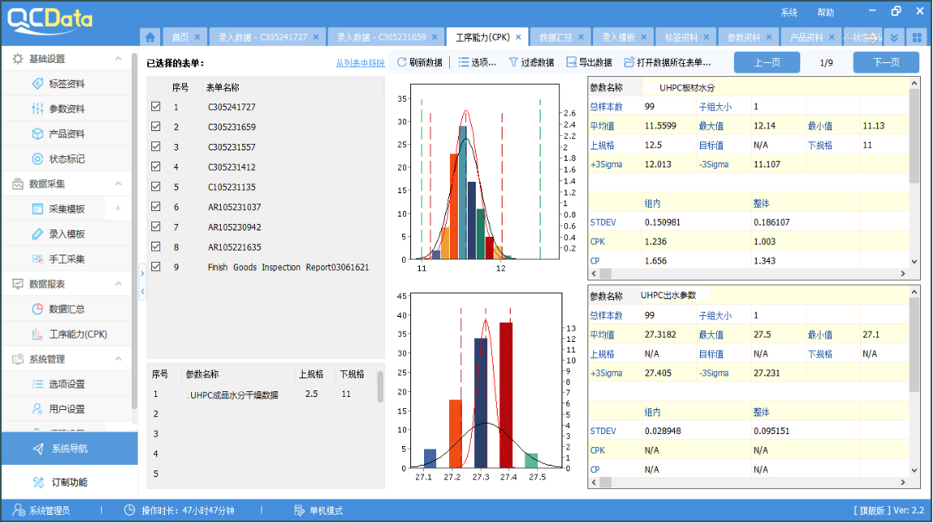The width and height of the screenshot is (933, 523).
Task: Switch to the 录入数据 - C305231659 tab
Action: [381, 37]
